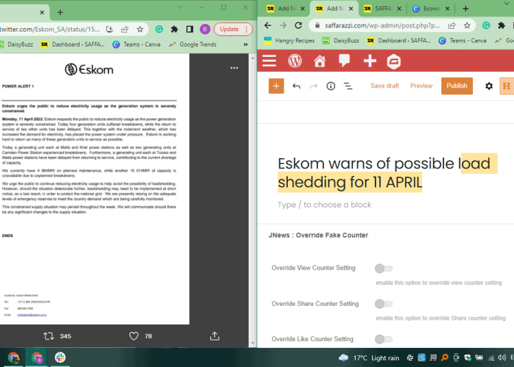The width and height of the screenshot is (514, 367).
Task: Publish the post
Action: point(456,86)
